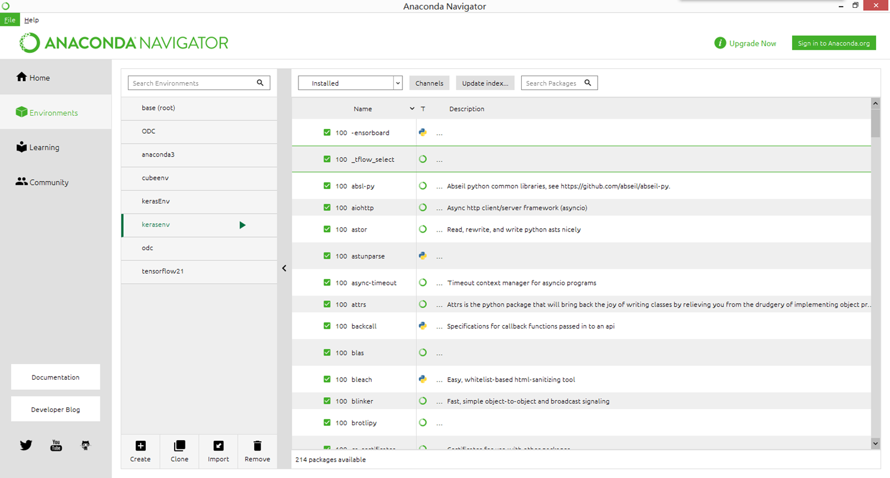Image resolution: width=890 pixels, height=478 pixels.
Task: Click the Clone environment icon
Action: (180, 446)
